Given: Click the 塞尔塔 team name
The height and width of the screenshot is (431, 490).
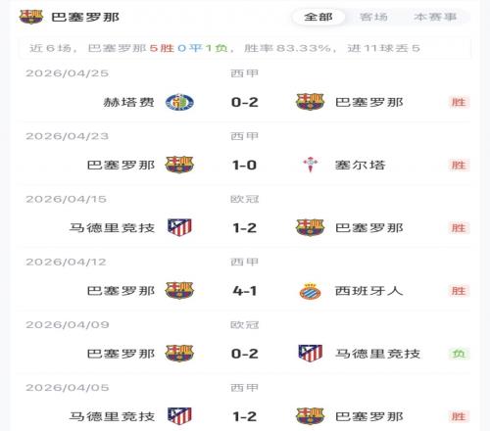Looking at the screenshot, I should [x=361, y=165].
